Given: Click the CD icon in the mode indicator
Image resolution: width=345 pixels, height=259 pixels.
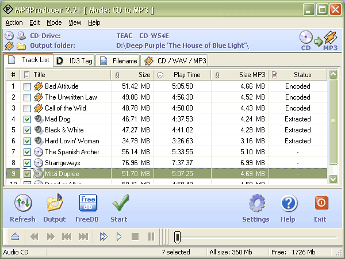Looking at the screenshot, I should point(306,37).
